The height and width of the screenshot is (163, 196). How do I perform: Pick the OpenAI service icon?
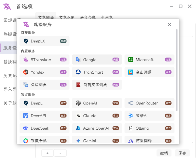[x=78, y=103]
